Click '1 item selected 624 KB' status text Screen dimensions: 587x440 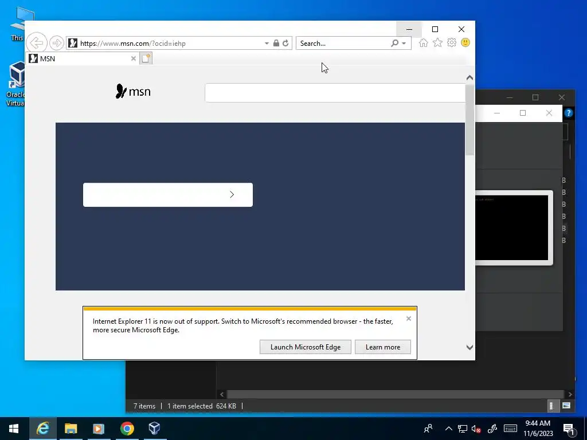201,406
